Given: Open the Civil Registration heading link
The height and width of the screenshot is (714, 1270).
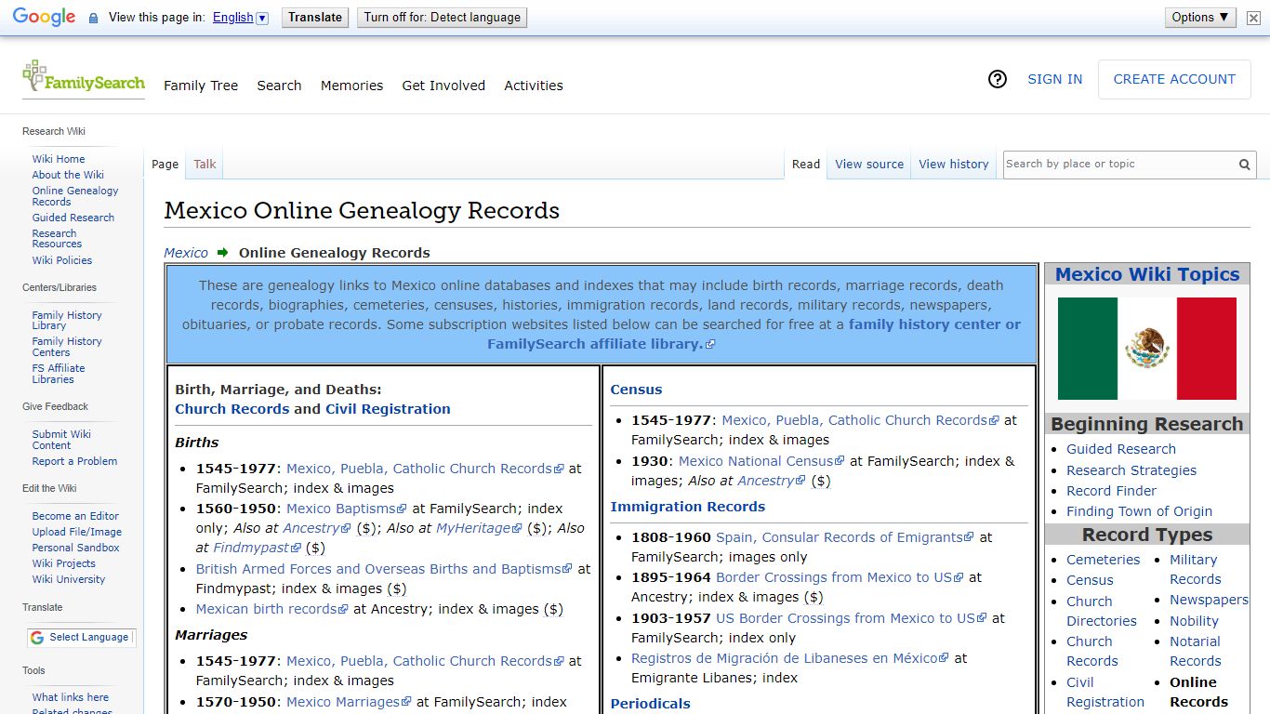Looking at the screenshot, I should point(388,409).
